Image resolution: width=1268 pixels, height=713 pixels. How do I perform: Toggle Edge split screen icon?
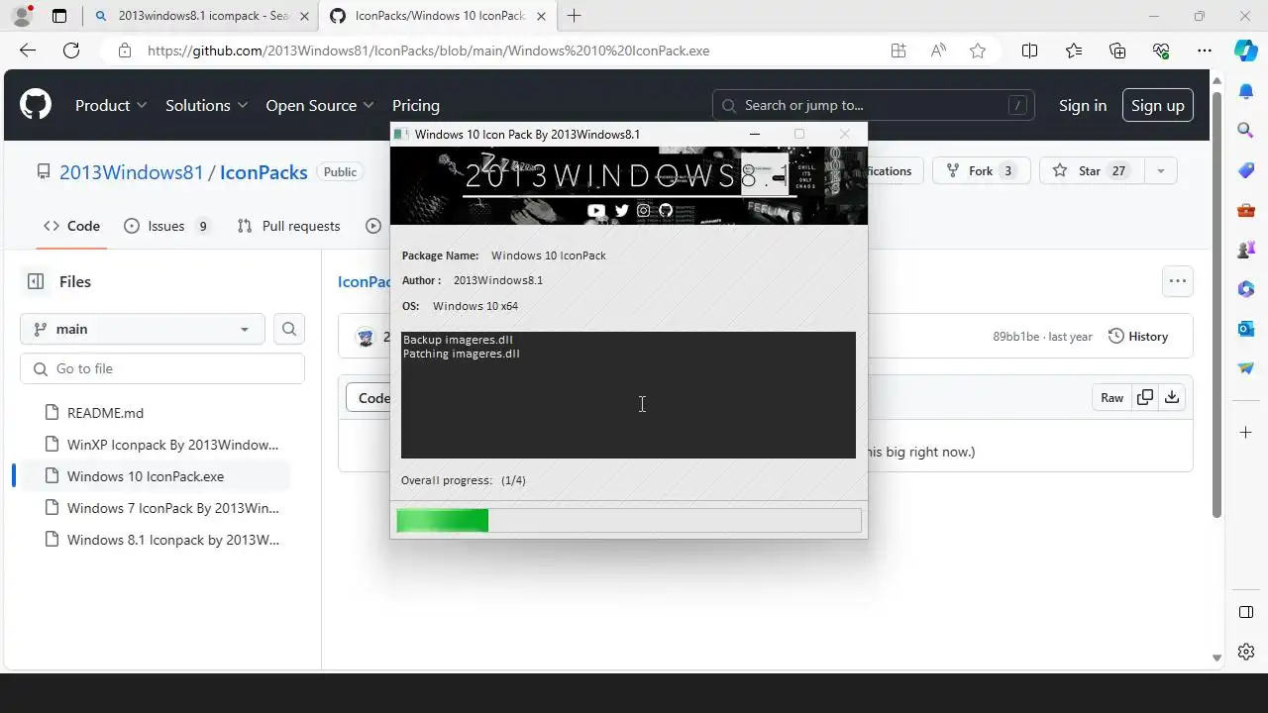click(x=1029, y=51)
